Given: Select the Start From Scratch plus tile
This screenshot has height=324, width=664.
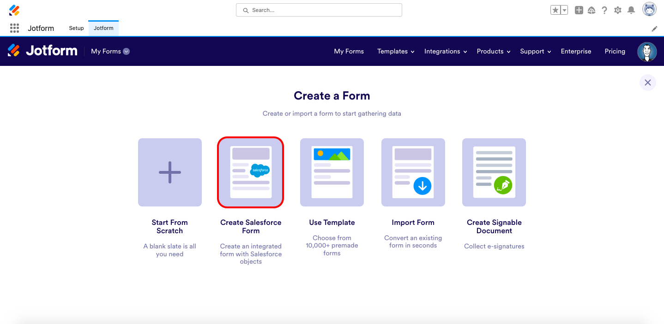Looking at the screenshot, I should click(x=170, y=172).
